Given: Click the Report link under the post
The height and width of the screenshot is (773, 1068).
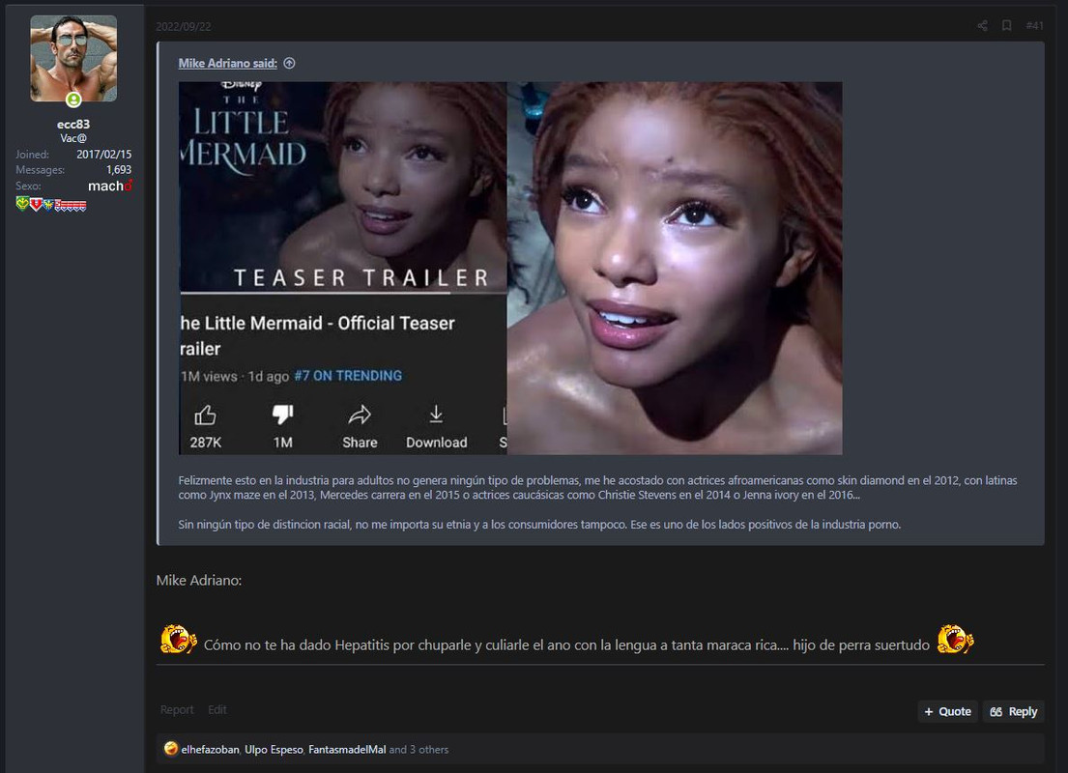Looking at the screenshot, I should pos(177,709).
